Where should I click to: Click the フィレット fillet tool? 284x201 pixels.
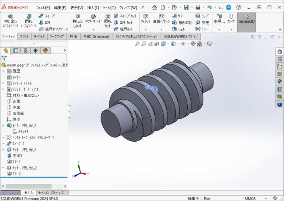click(x=145, y=19)
